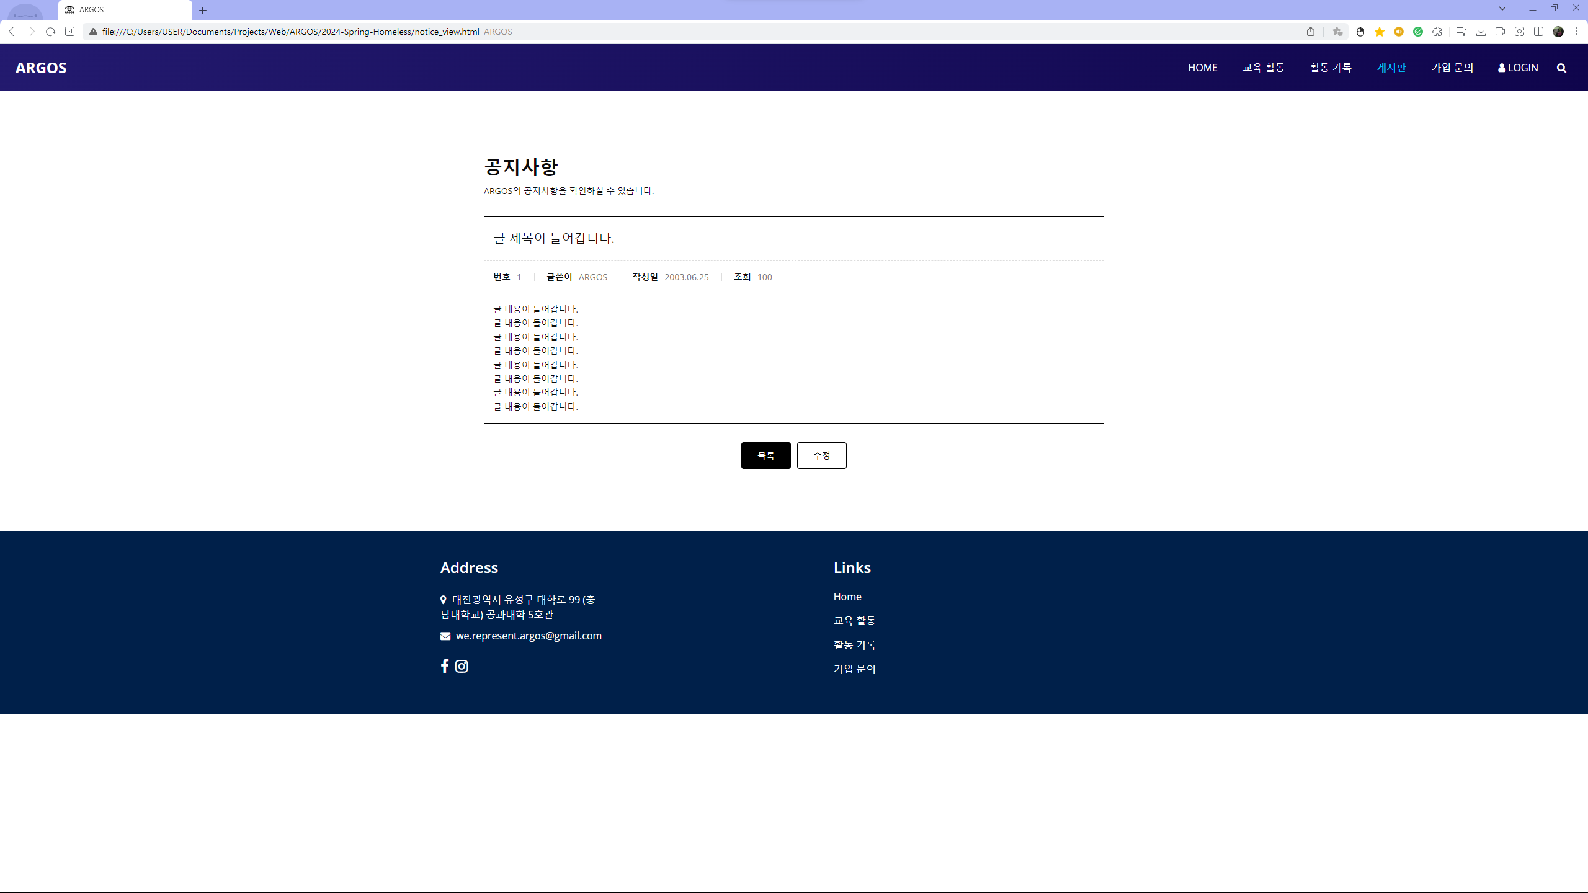Click the share page icon in address bar
Image resolution: width=1588 pixels, height=893 pixels.
(1311, 32)
